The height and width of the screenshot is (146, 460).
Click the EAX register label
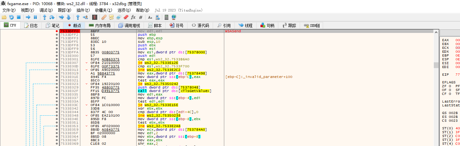click(445, 40)
